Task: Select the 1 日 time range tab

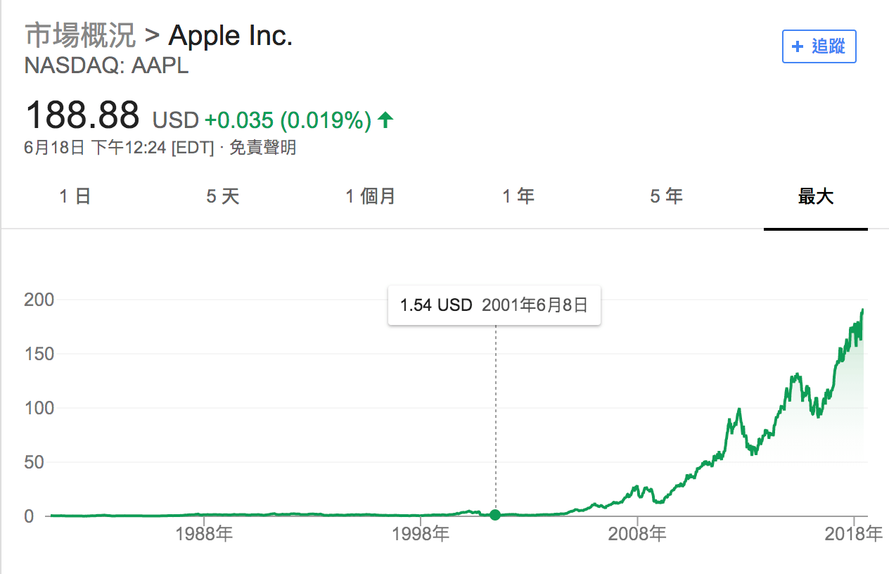Action: coord(75,196)
